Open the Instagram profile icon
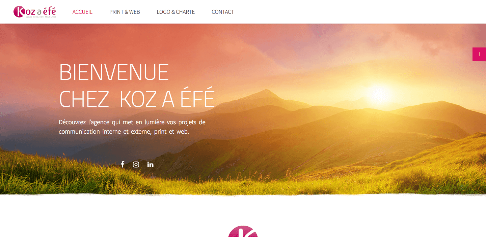486x237 pixels. coord(136,164)
